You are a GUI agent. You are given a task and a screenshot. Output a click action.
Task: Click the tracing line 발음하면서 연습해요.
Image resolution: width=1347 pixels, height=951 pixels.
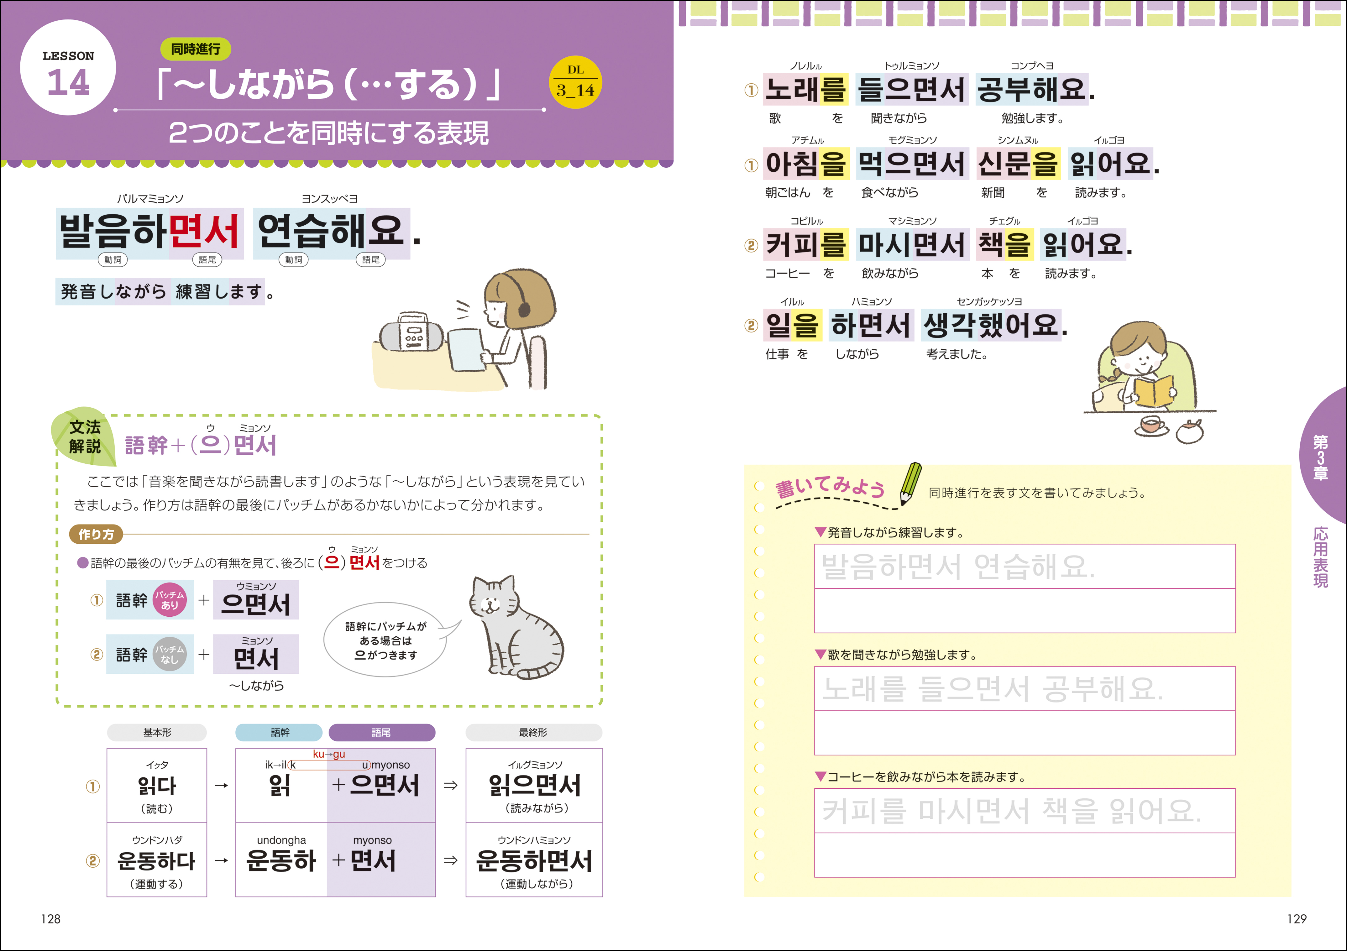point(1025,567)
